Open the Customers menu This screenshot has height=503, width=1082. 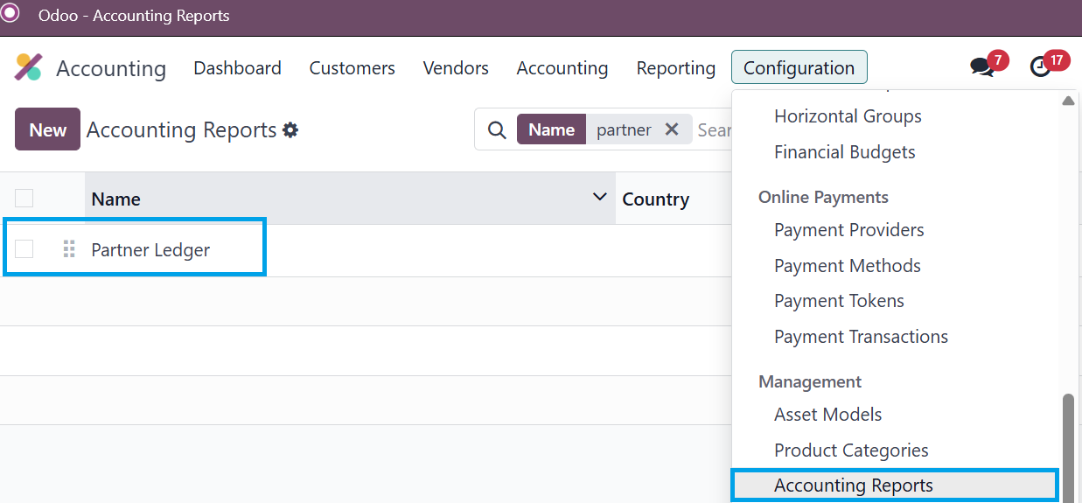point(352,68)
